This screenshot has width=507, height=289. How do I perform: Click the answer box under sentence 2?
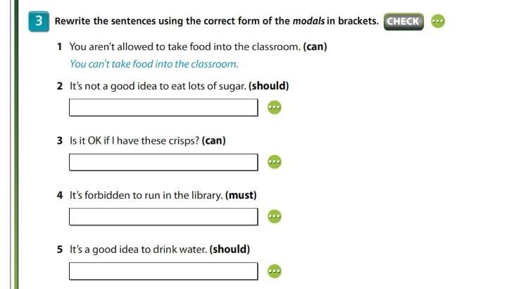tap(163, 107)
